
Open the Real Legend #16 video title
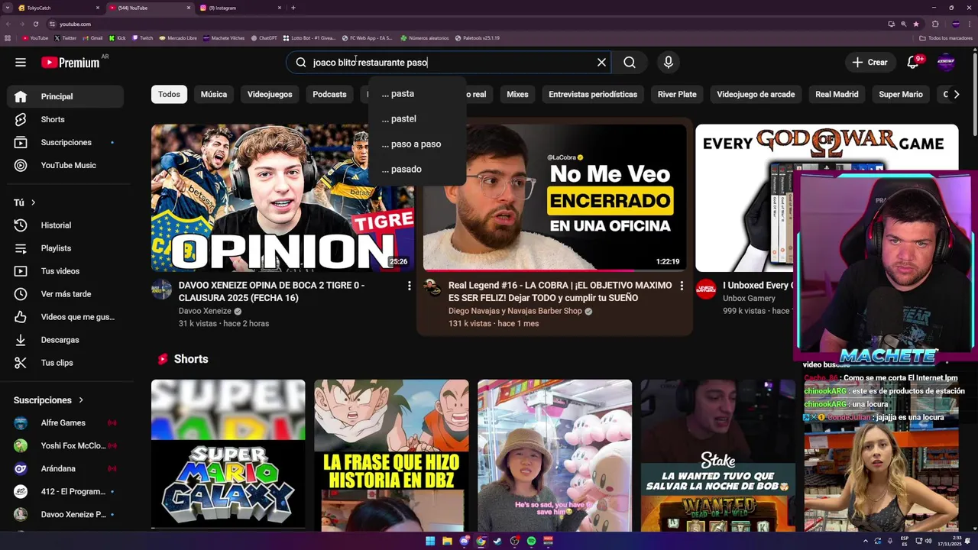coord(560,292)
